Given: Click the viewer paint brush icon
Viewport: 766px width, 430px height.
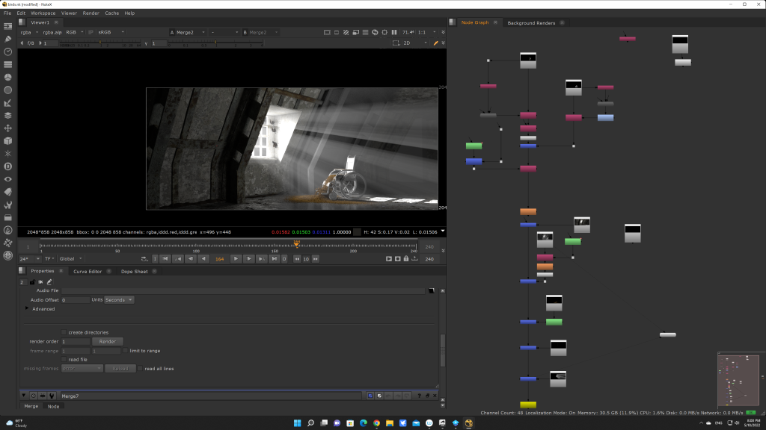Looking at the screenshot, I should tap(435, 43).
